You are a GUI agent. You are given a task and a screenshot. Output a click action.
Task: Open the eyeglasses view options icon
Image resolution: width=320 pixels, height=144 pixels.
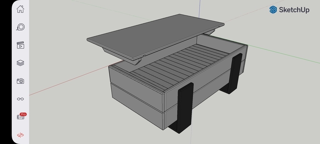tap(20, 99)
